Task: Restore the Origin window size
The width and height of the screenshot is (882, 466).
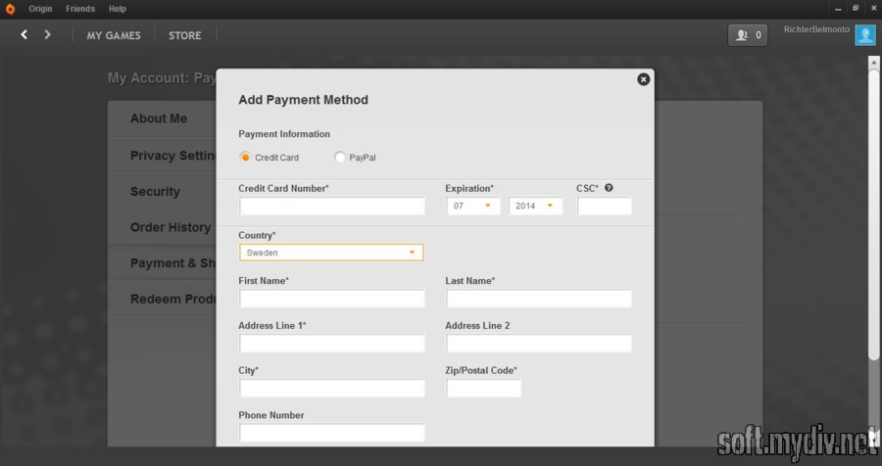Action: tap(856, 9)
